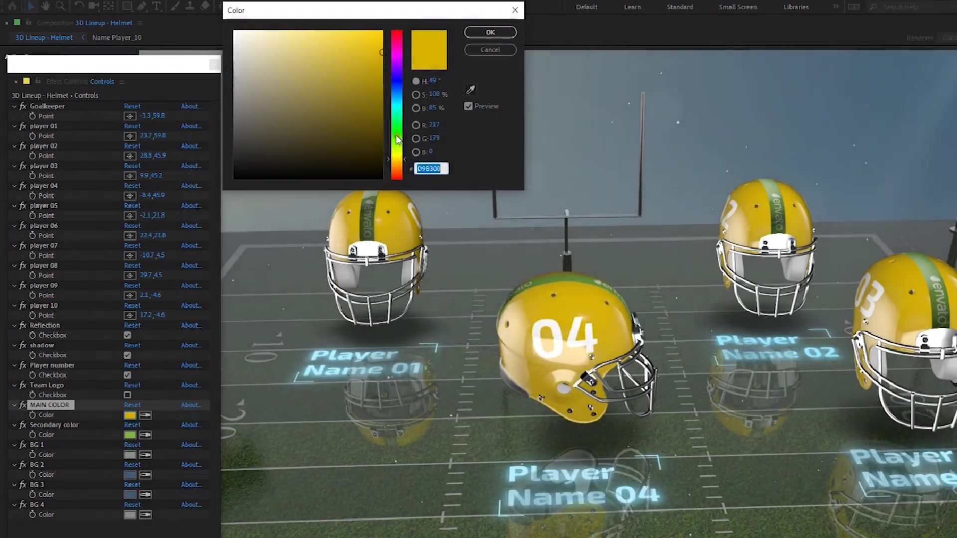This screenshot has width=957, height=538.
Task: Click the player 01 Point crosshair icon
Action: pyautogui.click(x=130, y=136)
